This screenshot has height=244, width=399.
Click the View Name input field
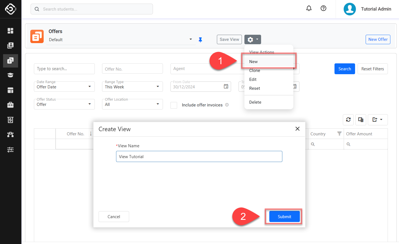(199, 156)
